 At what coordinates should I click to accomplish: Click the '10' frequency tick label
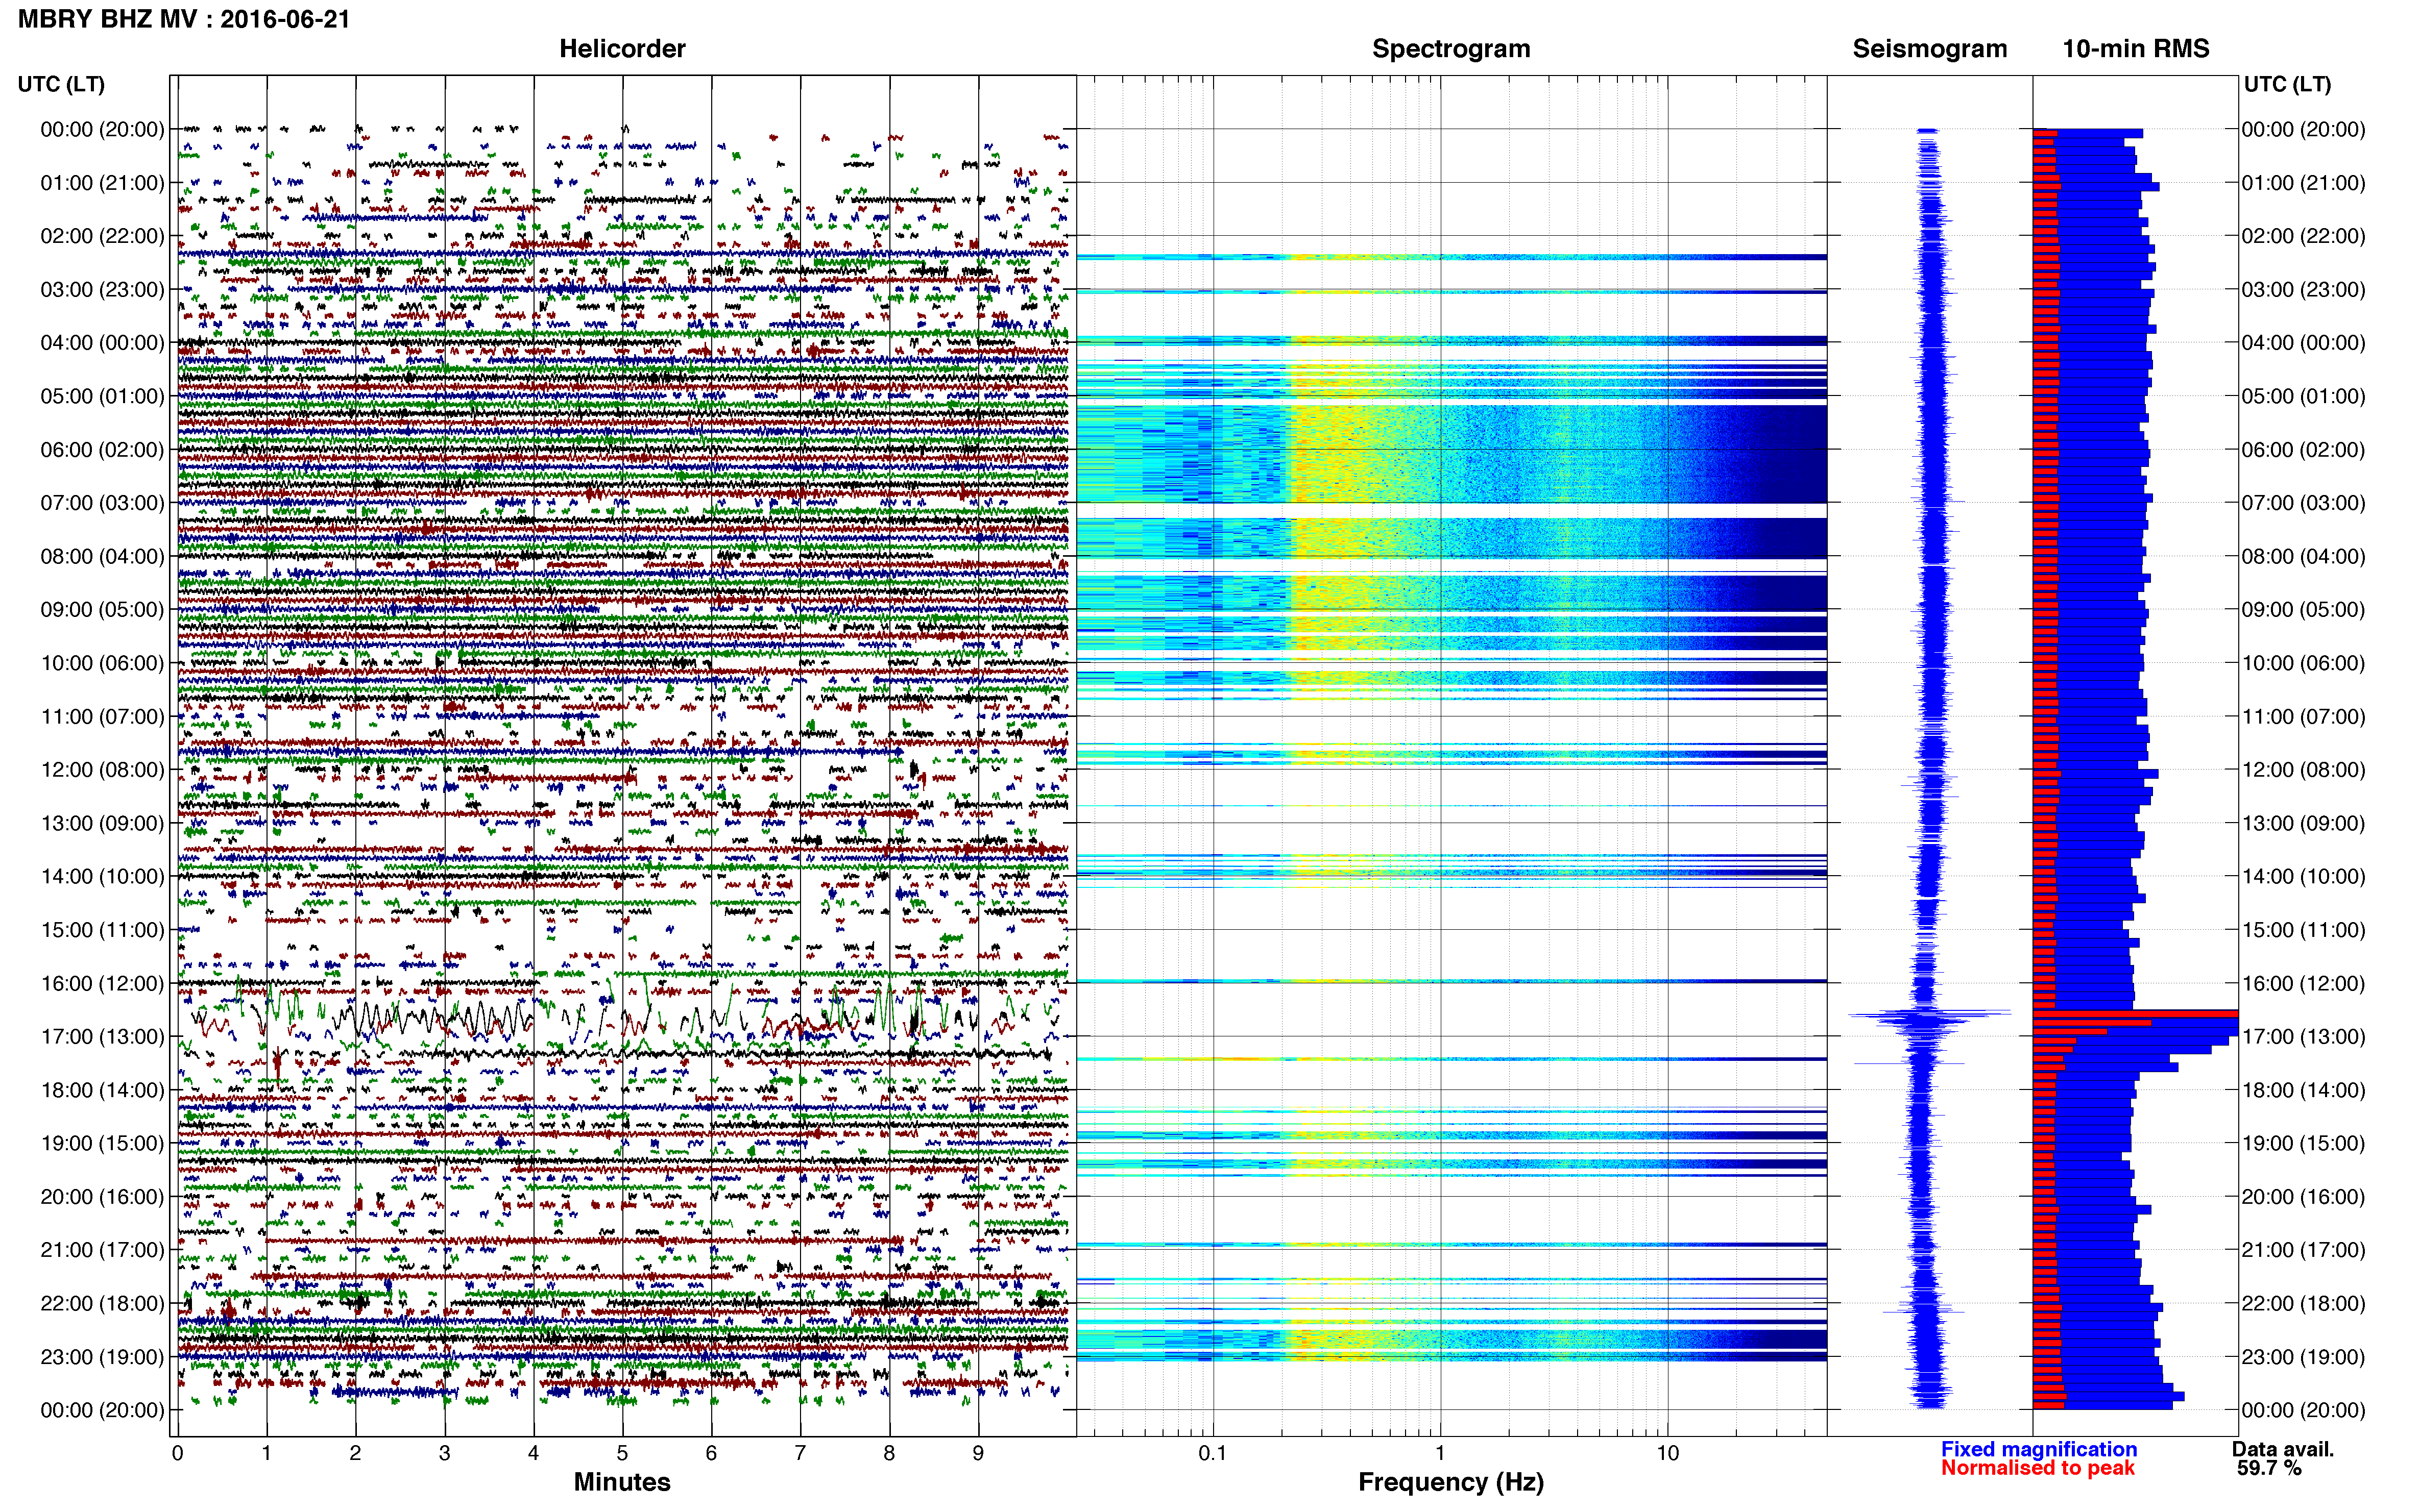pyautogui.click(x=1667, y=1453)
